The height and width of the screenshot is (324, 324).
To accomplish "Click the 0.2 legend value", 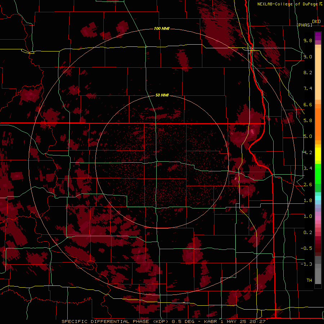I will (308, 233).
